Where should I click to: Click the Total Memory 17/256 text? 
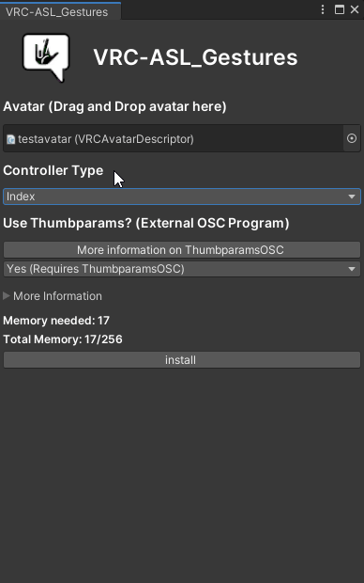point(63,339)
